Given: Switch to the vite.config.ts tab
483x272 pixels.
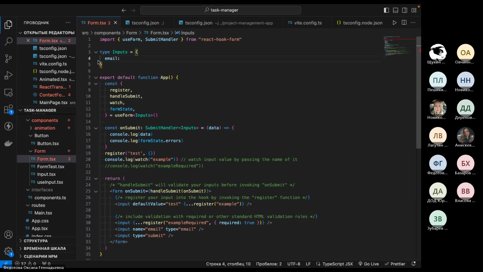Looking at the screenshot, I should (307, 23).
